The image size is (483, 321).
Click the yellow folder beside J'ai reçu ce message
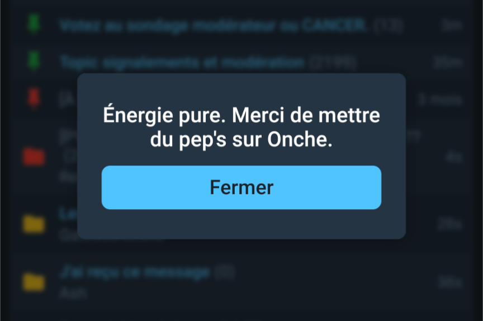34,282
